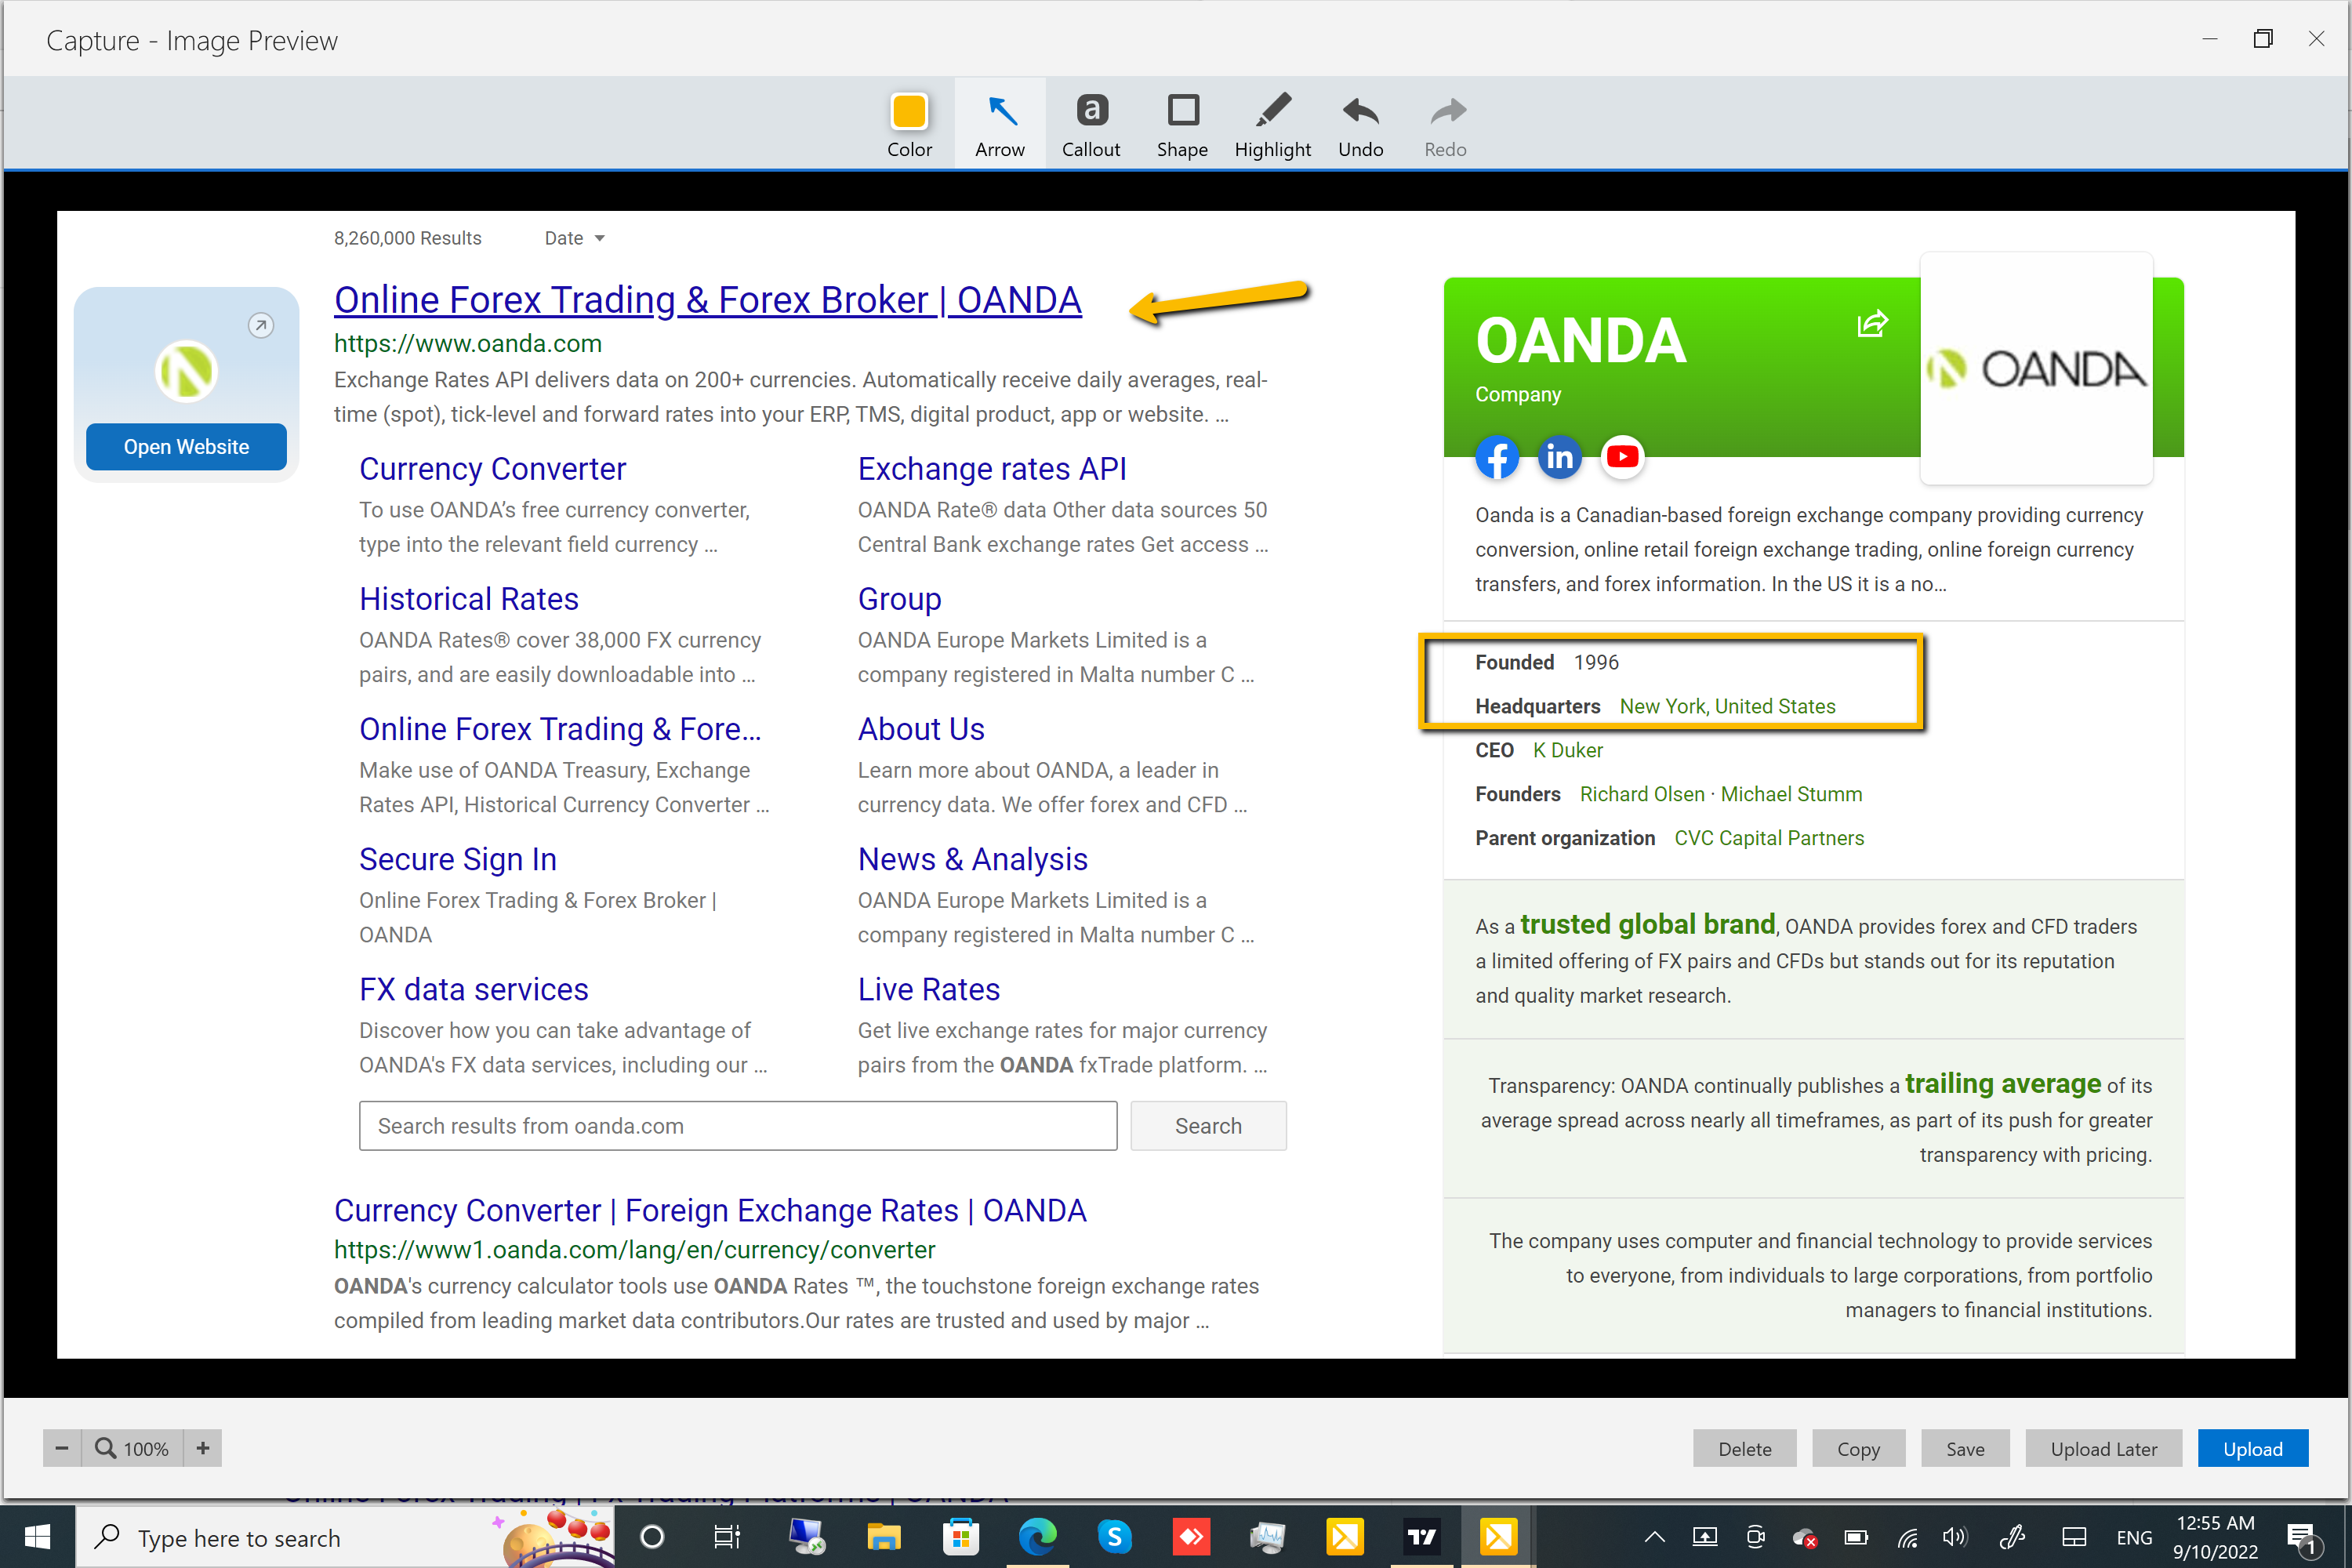
Task: Click the Live Rates sitelink
Action: (929, 989)
